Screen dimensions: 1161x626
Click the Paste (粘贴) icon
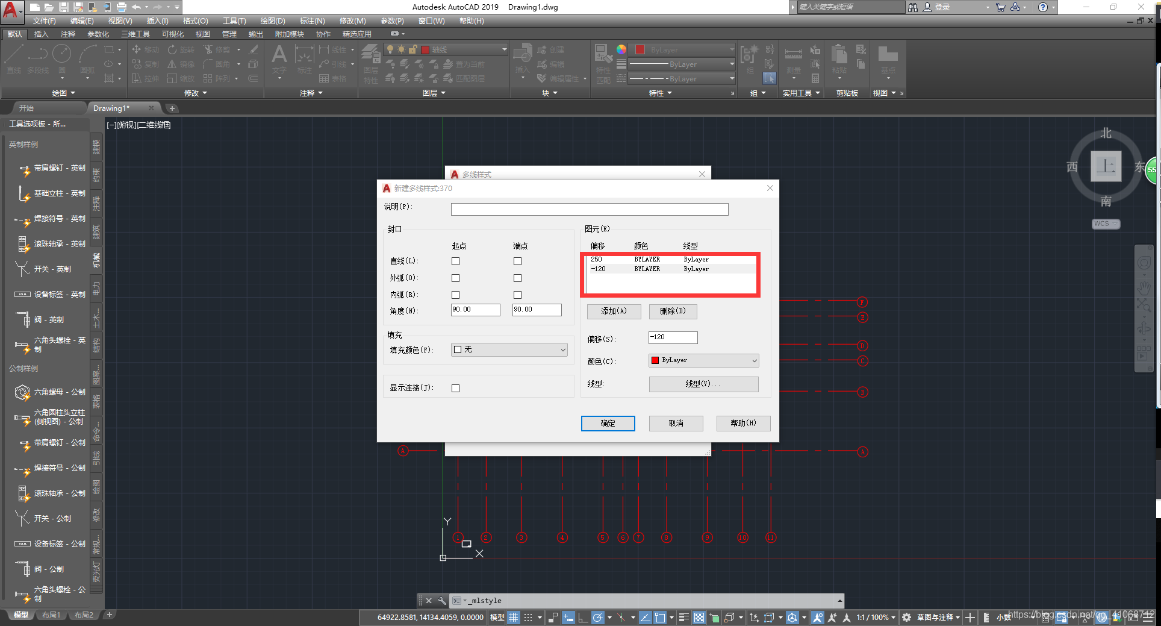tap(839, 59)
